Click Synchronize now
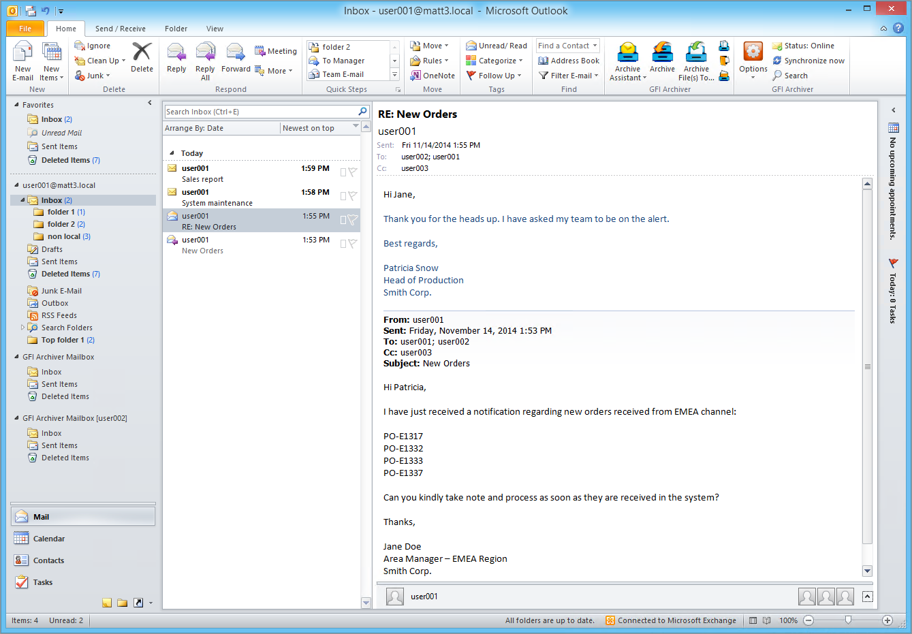The image size is (912, 634). click(x=808, y=61)
